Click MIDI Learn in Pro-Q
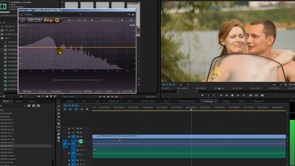 point(27,91)
